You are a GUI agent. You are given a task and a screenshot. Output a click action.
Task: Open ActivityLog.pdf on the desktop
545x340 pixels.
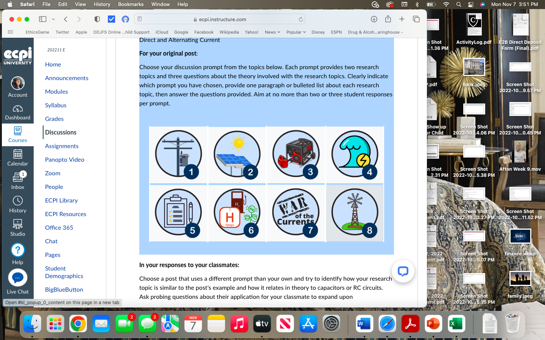[474, 29]
